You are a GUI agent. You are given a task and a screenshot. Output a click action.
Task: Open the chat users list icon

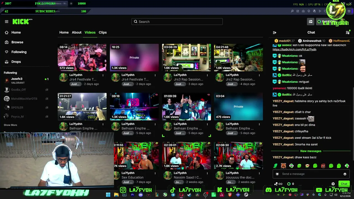pyautogui.click(x=348, y=33)
